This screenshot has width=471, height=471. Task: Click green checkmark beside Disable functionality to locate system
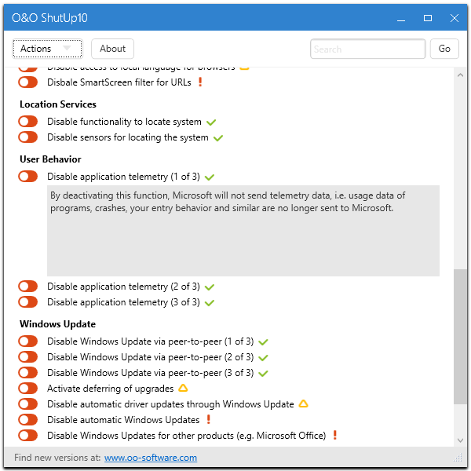coord(210,122)
